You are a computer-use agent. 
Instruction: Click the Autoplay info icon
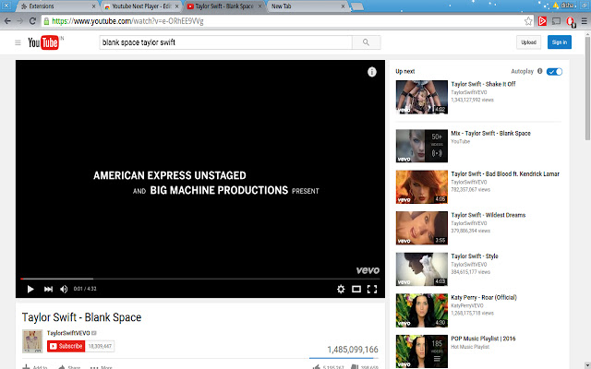tap(539, 71)
